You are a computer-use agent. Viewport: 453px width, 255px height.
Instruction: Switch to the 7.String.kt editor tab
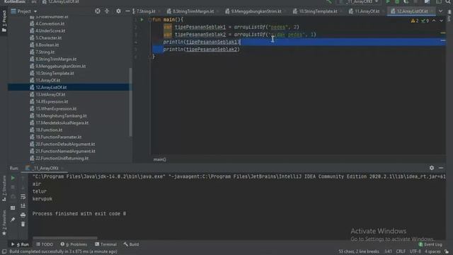pyautogui.click(x=146, y=11)
